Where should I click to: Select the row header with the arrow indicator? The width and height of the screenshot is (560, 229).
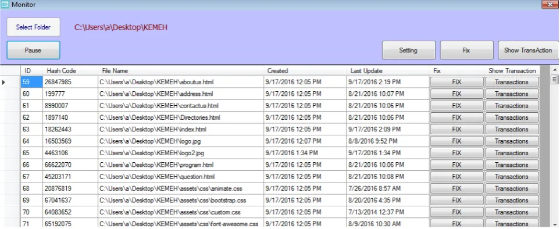tap(10, 82)
